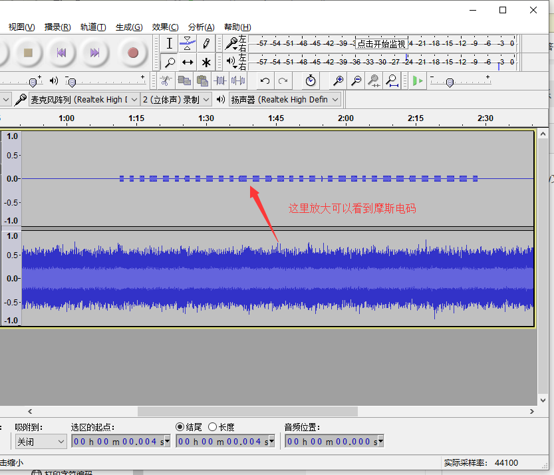Select the Zoom magnifier tool

click(169, 63)
